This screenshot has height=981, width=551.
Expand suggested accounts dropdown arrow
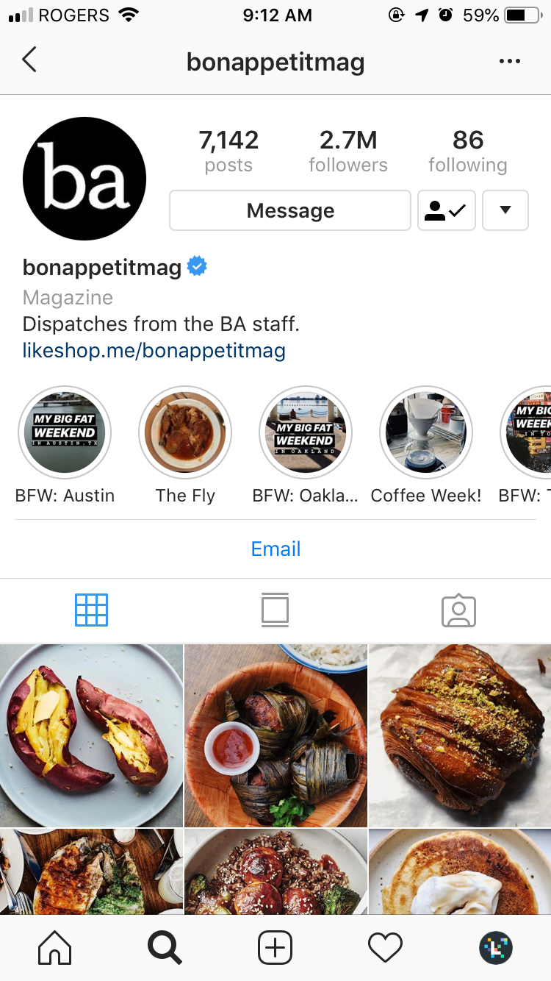pos(505,210)
